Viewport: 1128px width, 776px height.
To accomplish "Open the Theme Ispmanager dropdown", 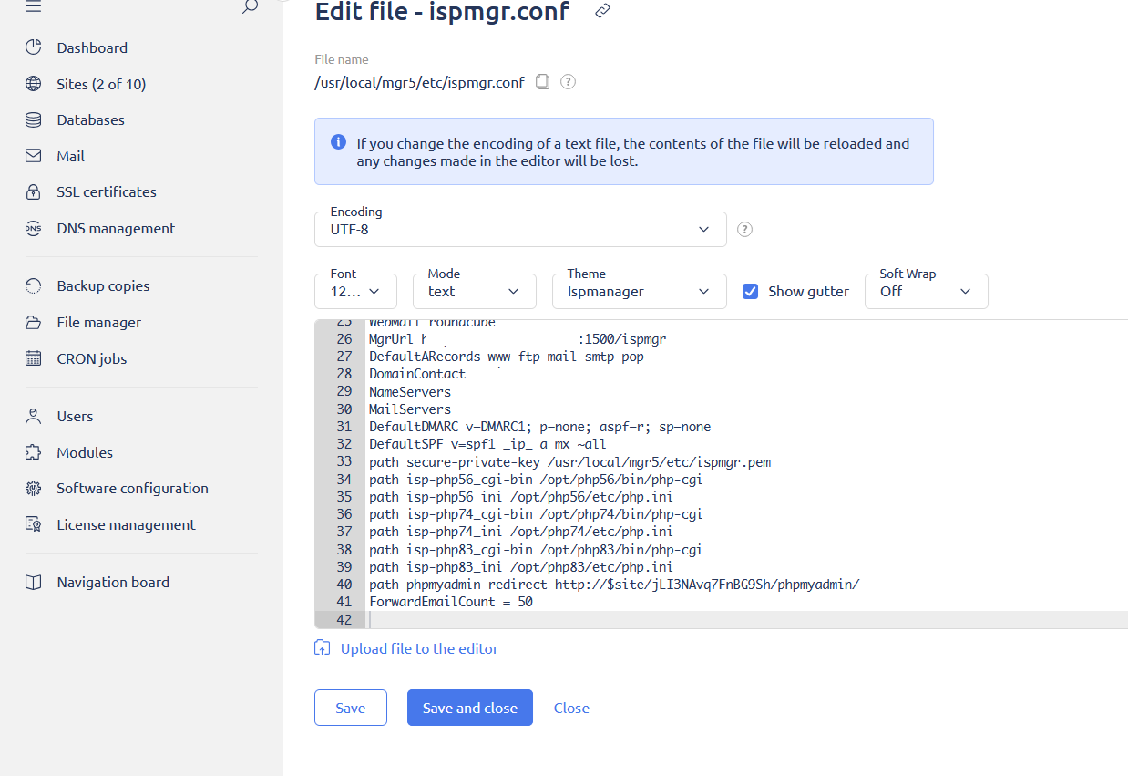I will [639, 292].
